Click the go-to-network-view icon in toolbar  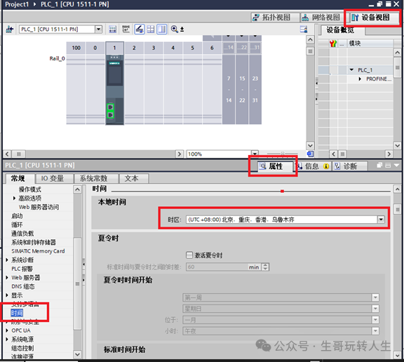pyautogui.click(x=10, y=29)
